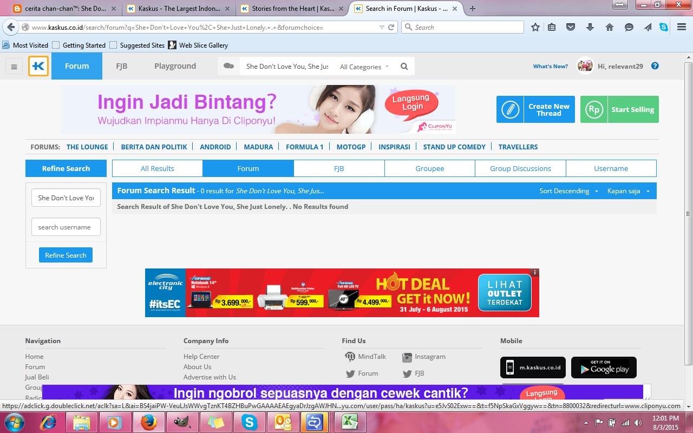Image resolution: width=693 pixels, height=433 pixels.
Task: Reload the page with the refresh icon
Action: pos(391,27)
